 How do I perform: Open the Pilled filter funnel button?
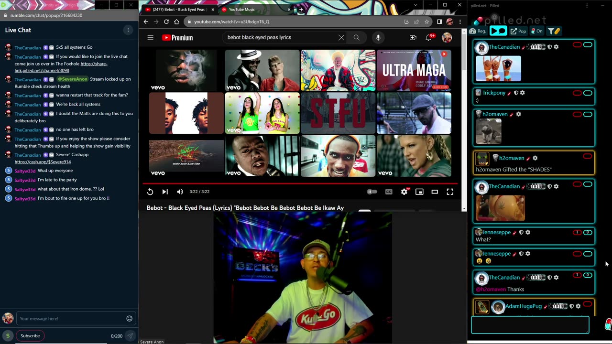tap(554, 31)
